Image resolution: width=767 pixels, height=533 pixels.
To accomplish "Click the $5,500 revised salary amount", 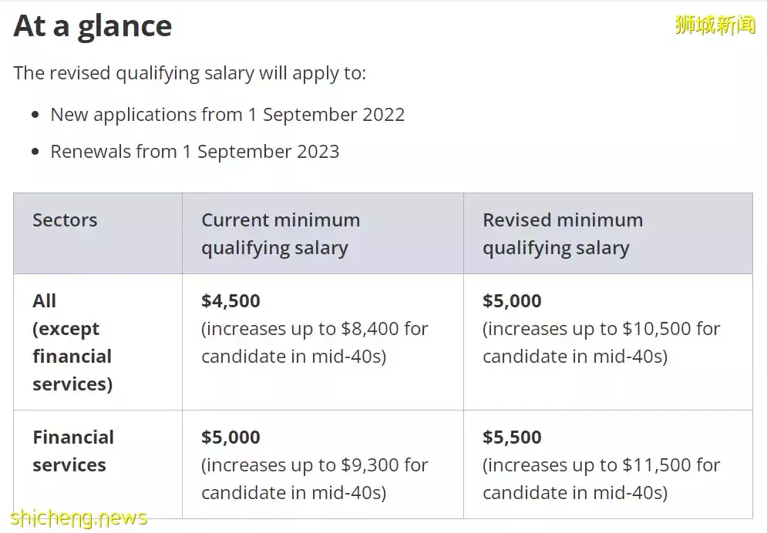I will 512,437.
